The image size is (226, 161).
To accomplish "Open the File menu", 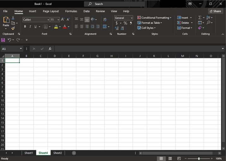I will click(x=5, y=11).
